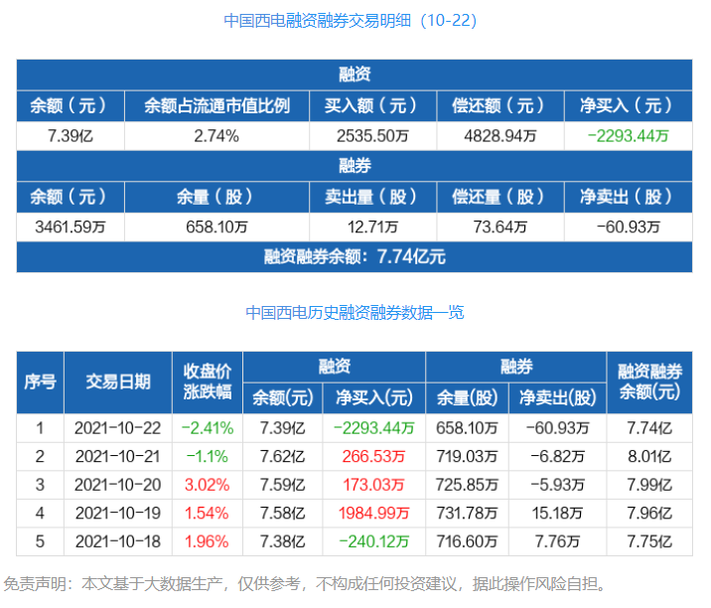
Task: Click the 免责声明 disclaimer text
Action: coord(305,584)
